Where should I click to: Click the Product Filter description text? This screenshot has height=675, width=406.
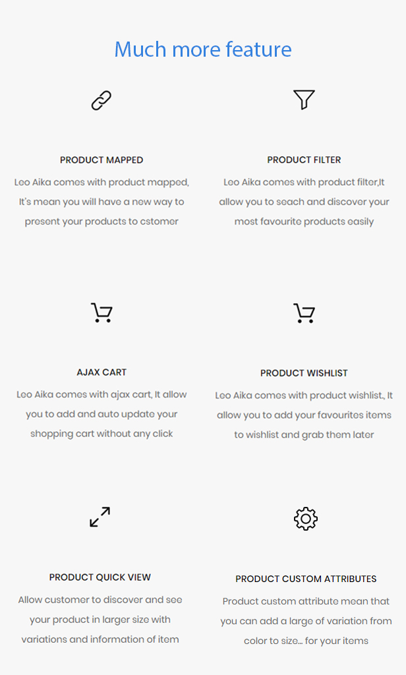coord(304,202)
